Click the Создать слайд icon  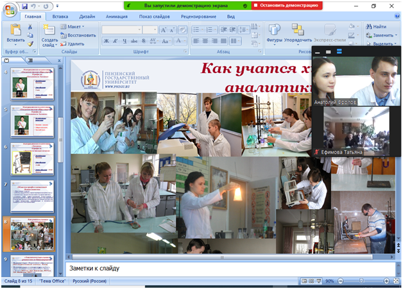49,32
